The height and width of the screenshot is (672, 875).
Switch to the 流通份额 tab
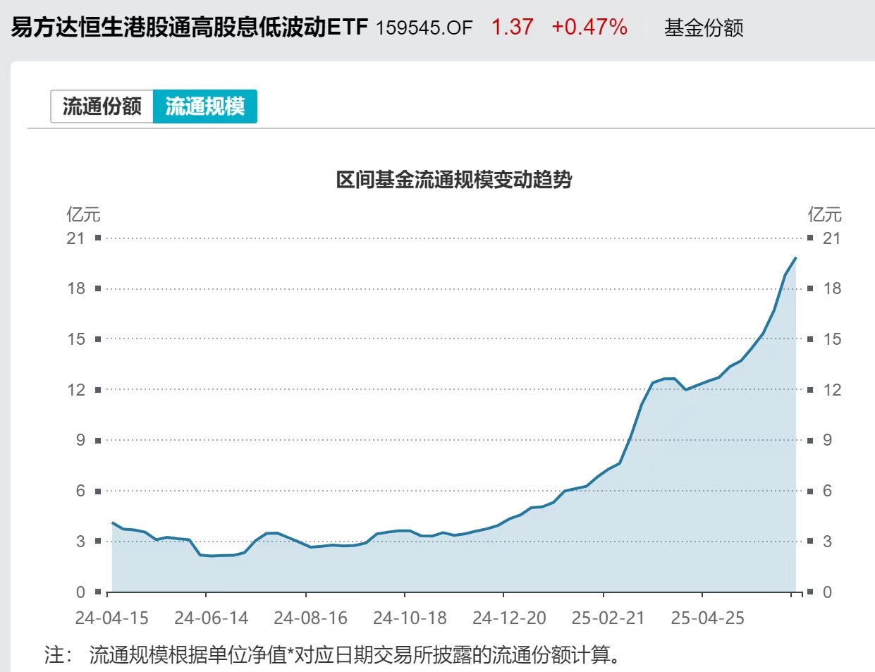click(102, 106)
